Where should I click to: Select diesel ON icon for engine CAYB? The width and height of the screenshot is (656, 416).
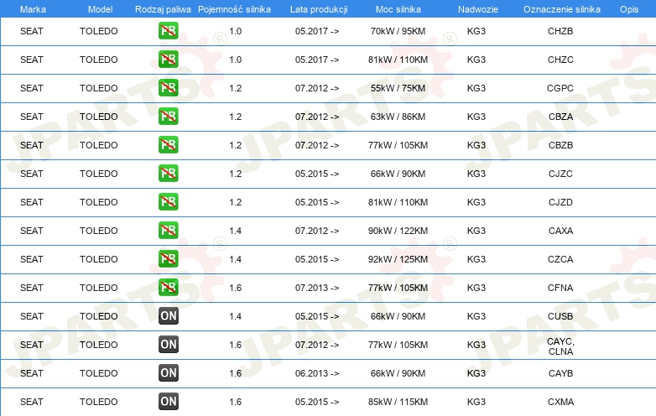coord(168,373)
